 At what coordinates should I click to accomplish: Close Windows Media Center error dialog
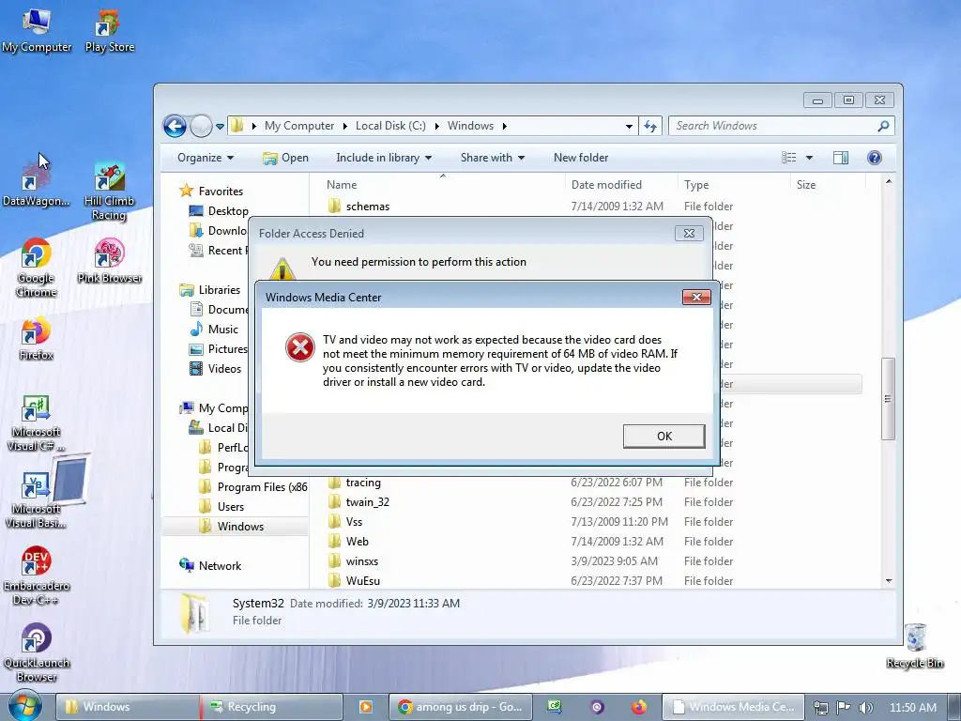[x=697, y=298]
